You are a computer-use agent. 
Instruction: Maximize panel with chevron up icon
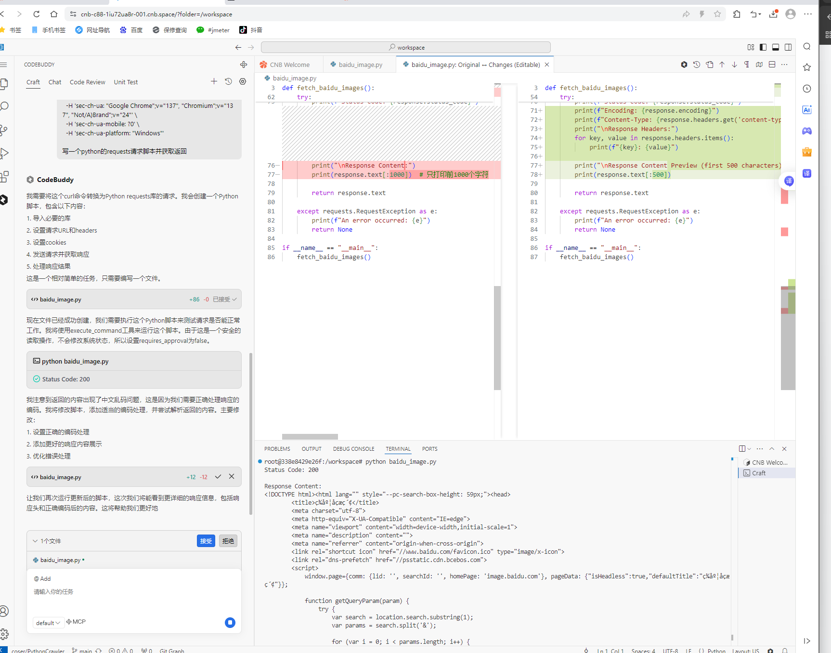tap(772, 449)
